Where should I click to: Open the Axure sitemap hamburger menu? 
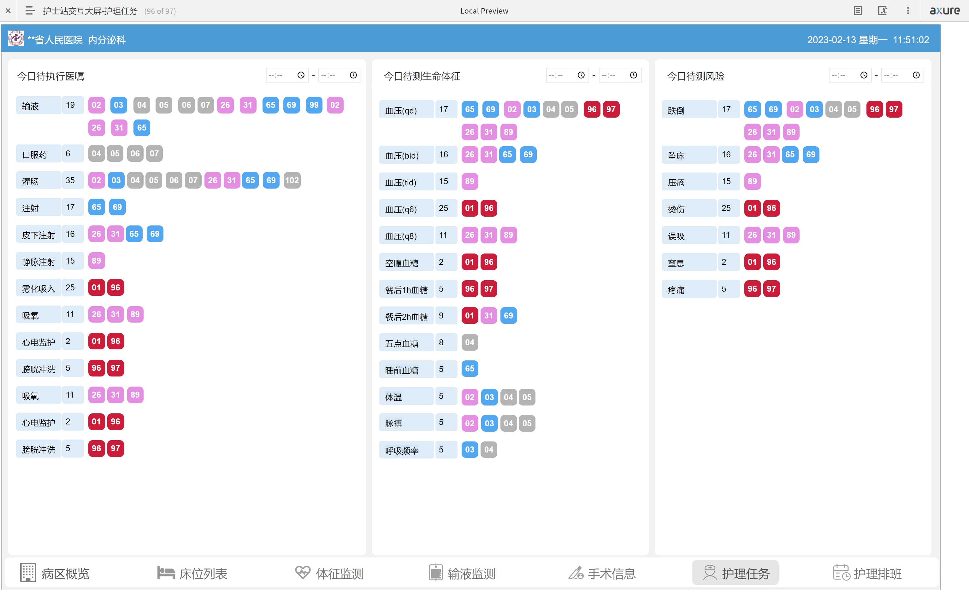click(30, 11)
